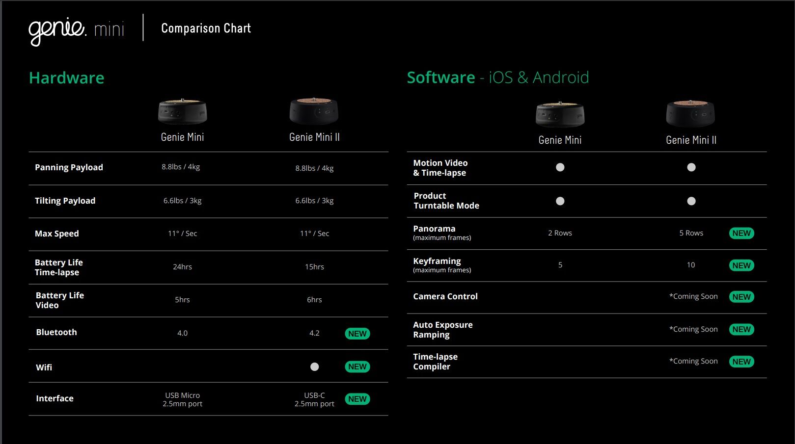Click the Keyframing row label
Image resolution: width=795 pixels, height=444 pixels.
click(x=442, y=265)
